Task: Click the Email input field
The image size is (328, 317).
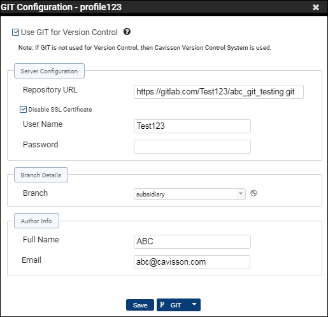Action: 192,262
